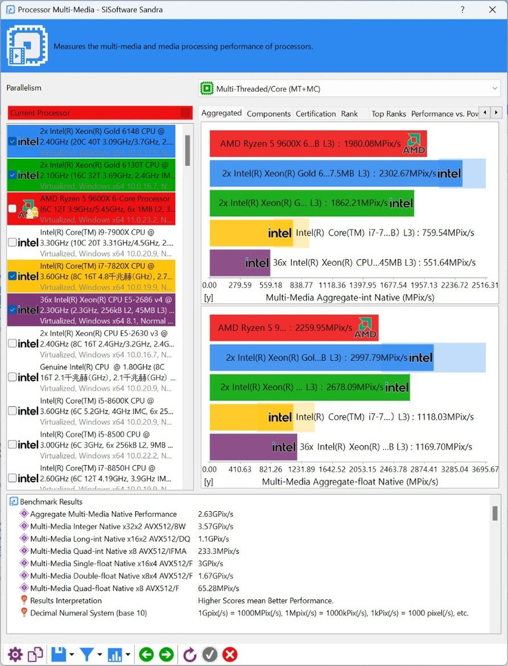Open the filter icon's dropdown arrow
The width and height of the screenshot is (508, 666).
click(x=100, y=655)
